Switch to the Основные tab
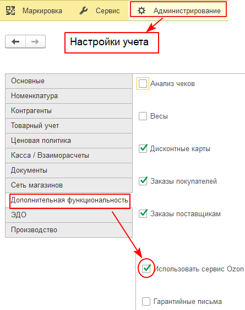 tap(69, 81)
